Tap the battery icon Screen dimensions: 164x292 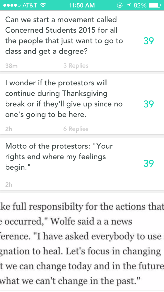155,5
